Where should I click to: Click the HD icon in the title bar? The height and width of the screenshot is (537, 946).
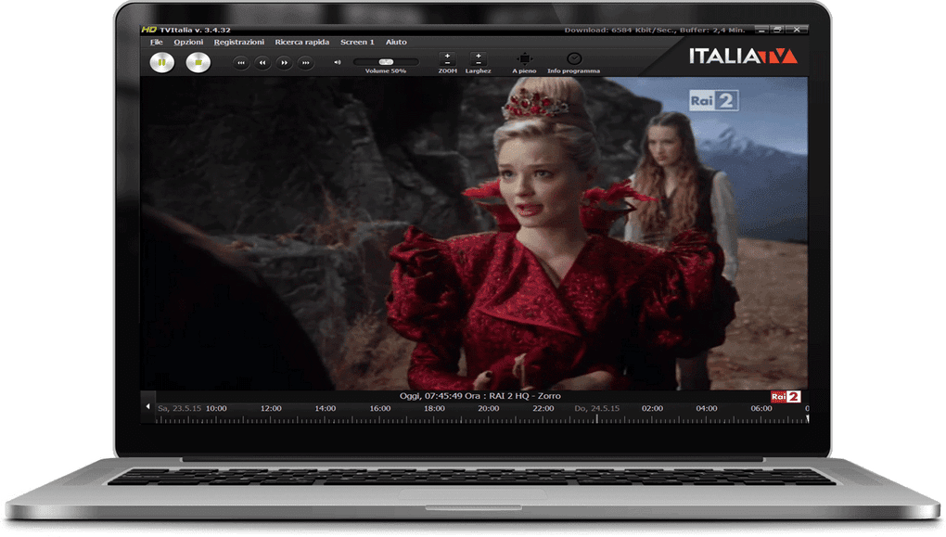149,29
